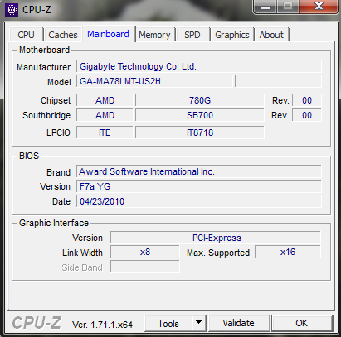Click the Validate button

(238, 323)
